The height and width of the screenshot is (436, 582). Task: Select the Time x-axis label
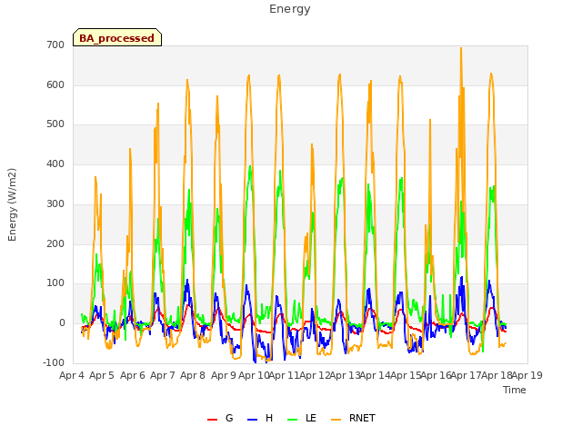[x=515, y=390]
